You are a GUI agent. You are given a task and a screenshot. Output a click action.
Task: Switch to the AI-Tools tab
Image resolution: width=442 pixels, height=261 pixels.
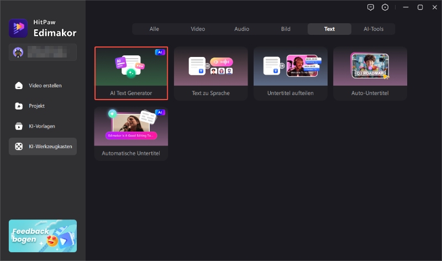tap(373, 29)
